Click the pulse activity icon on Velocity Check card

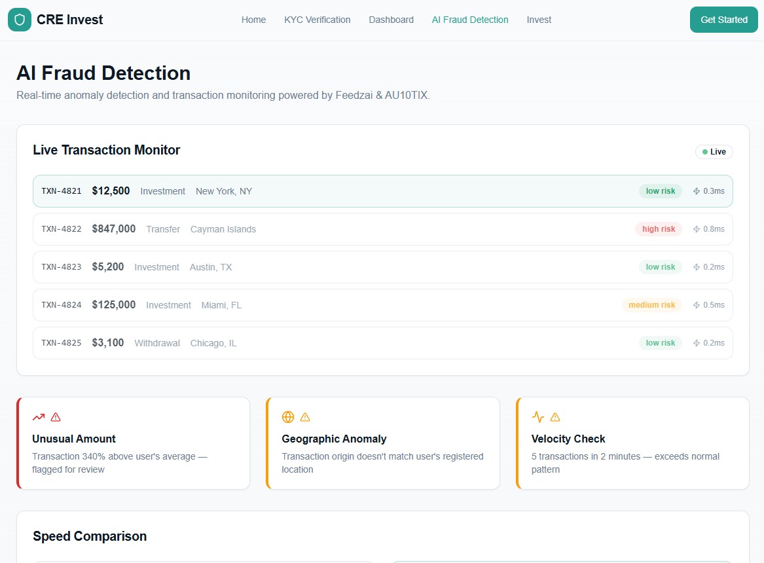[x=538, y=417]
